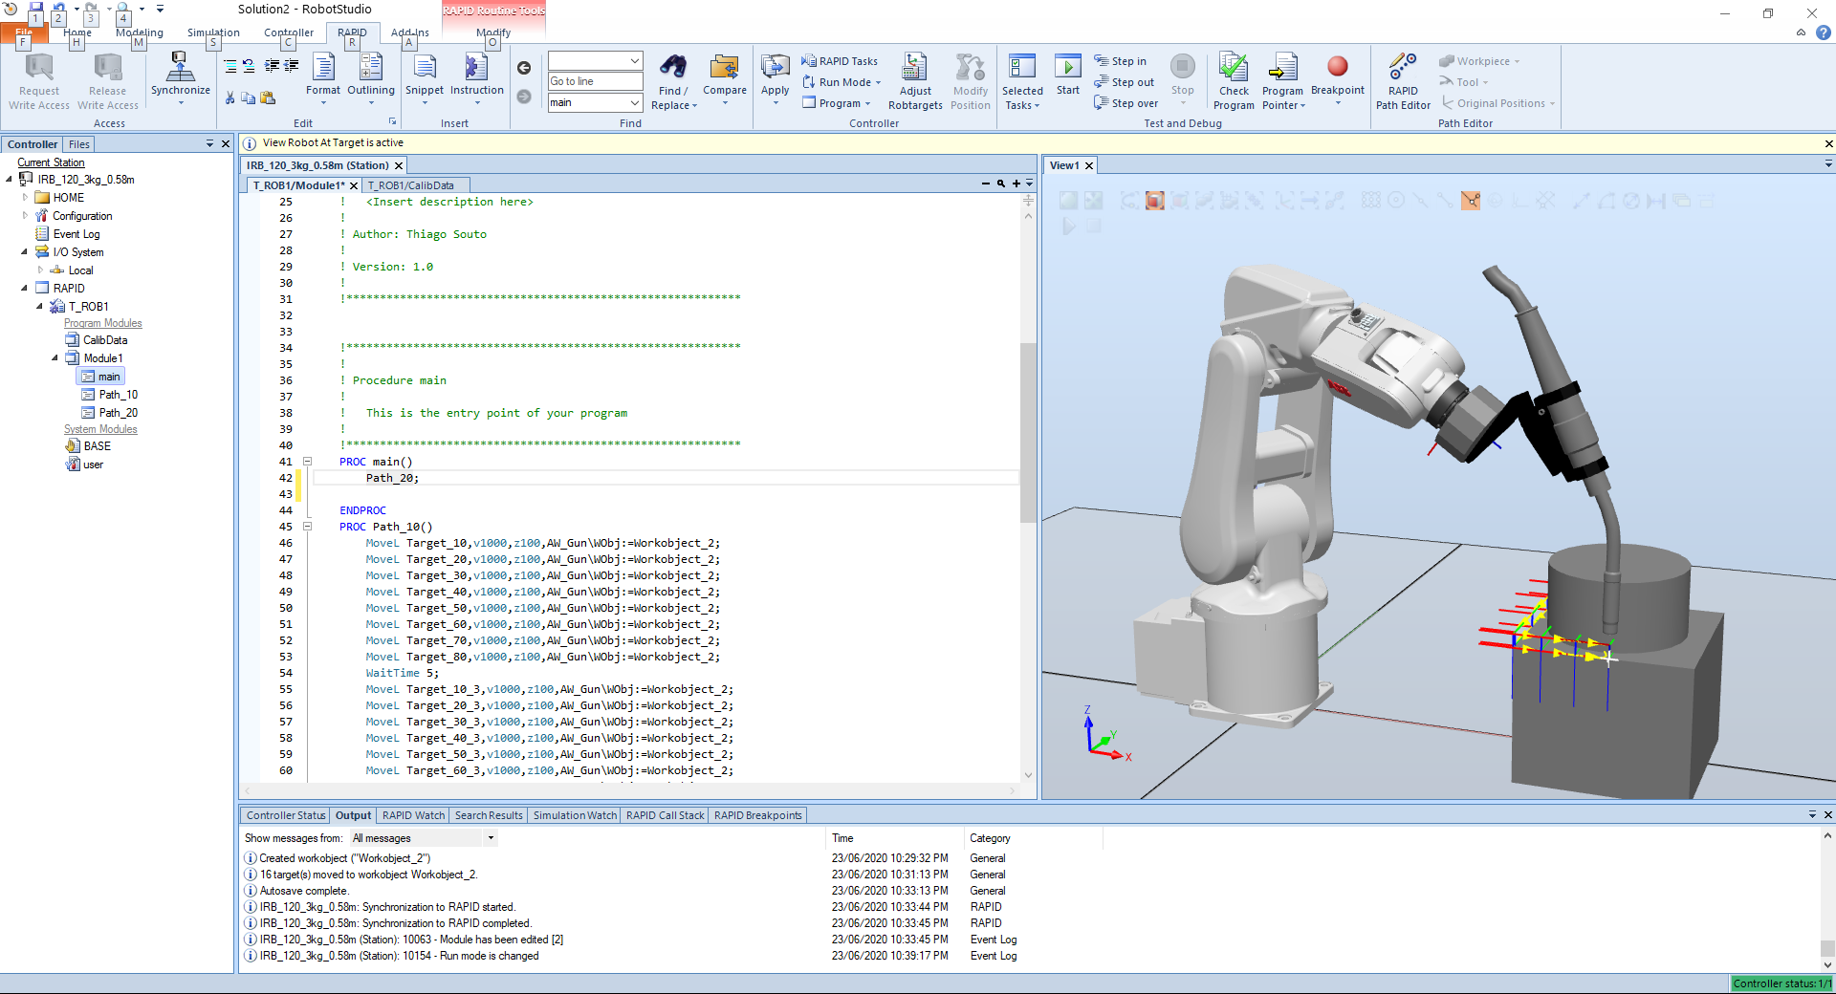Switch to the RAPID Watch tab
The image size is (1836, 994).
click(413, 815)
